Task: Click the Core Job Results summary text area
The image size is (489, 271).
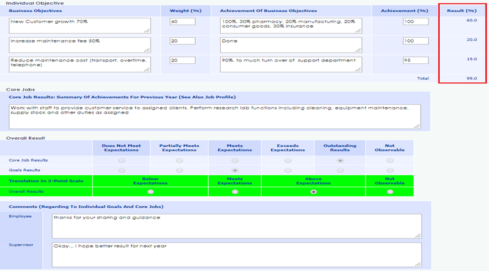Action: (214, 116)
